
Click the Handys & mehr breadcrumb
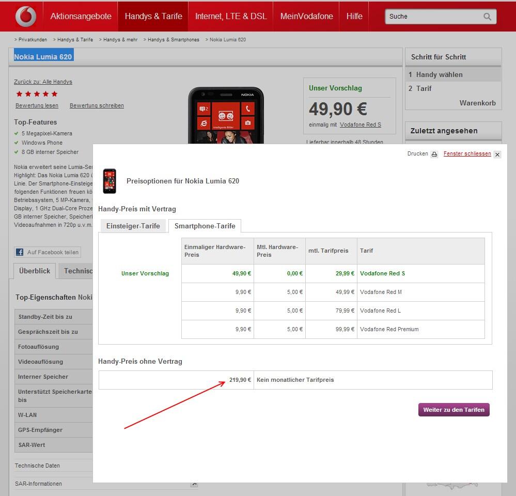(x=120, y=39)
